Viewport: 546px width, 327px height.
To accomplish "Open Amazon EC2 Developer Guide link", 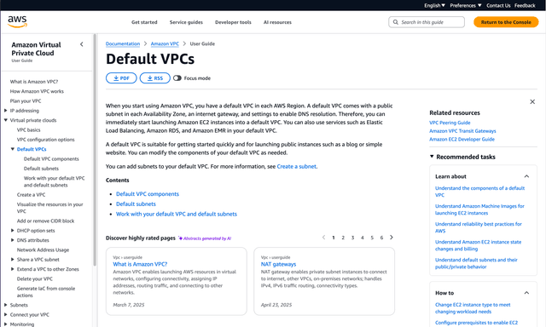I will click(462, 140).
